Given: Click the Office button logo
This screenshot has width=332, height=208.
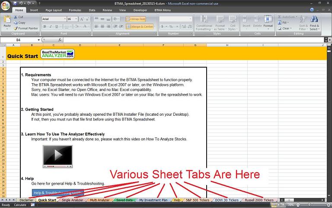Looking at the screenshot, I should tap(6, 5).
